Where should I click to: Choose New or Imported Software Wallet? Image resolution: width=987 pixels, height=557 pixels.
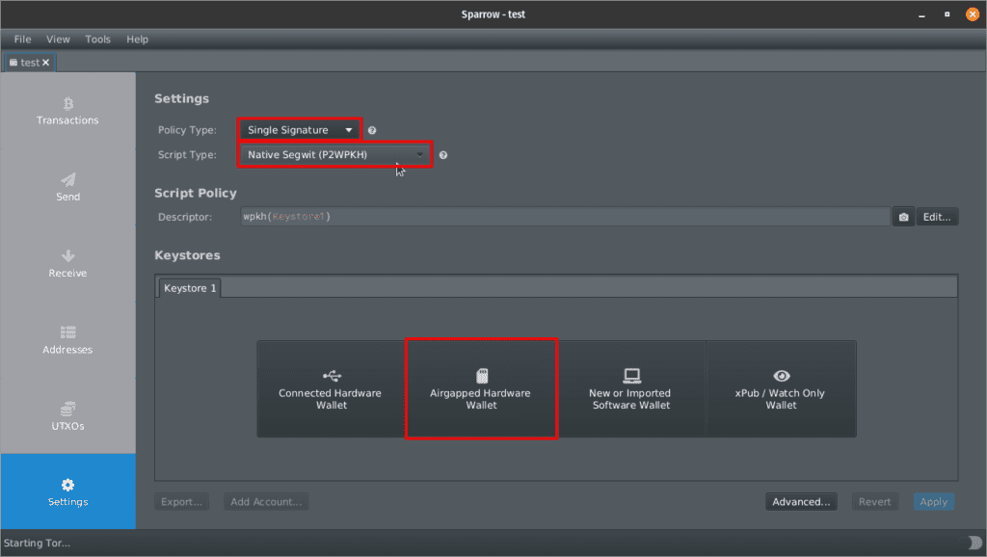tap(631, 389)
